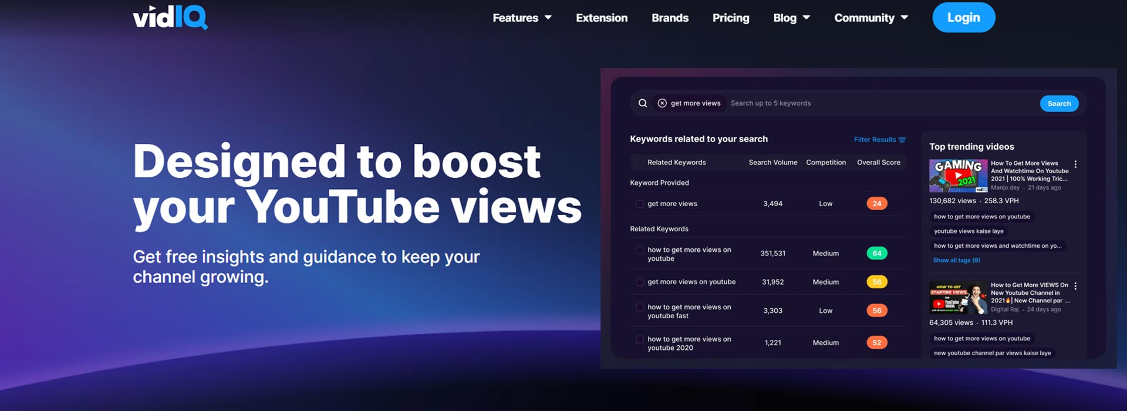1127x411 pixels.
Task: Click search volume value 31,952
Action: click(772, 282)
